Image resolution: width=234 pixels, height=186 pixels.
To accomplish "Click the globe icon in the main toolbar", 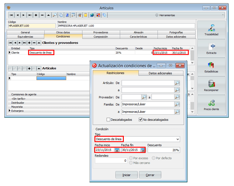I will coord(92,15).
